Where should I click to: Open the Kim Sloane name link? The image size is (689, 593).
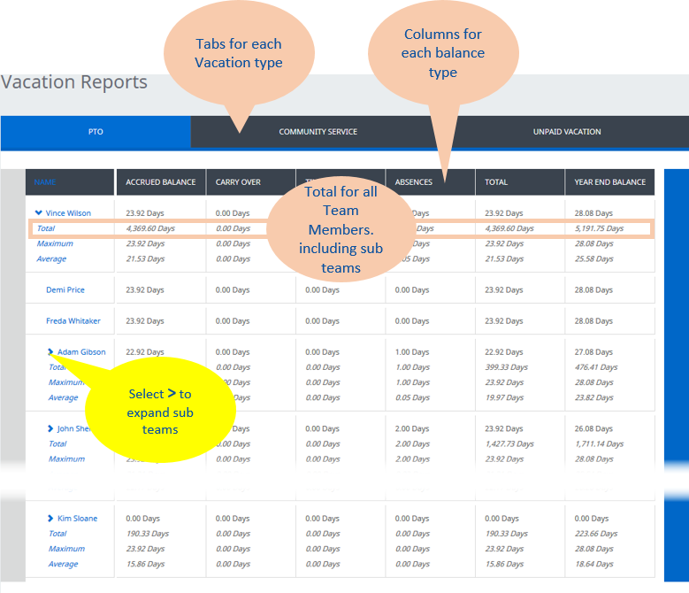(78, 519)
